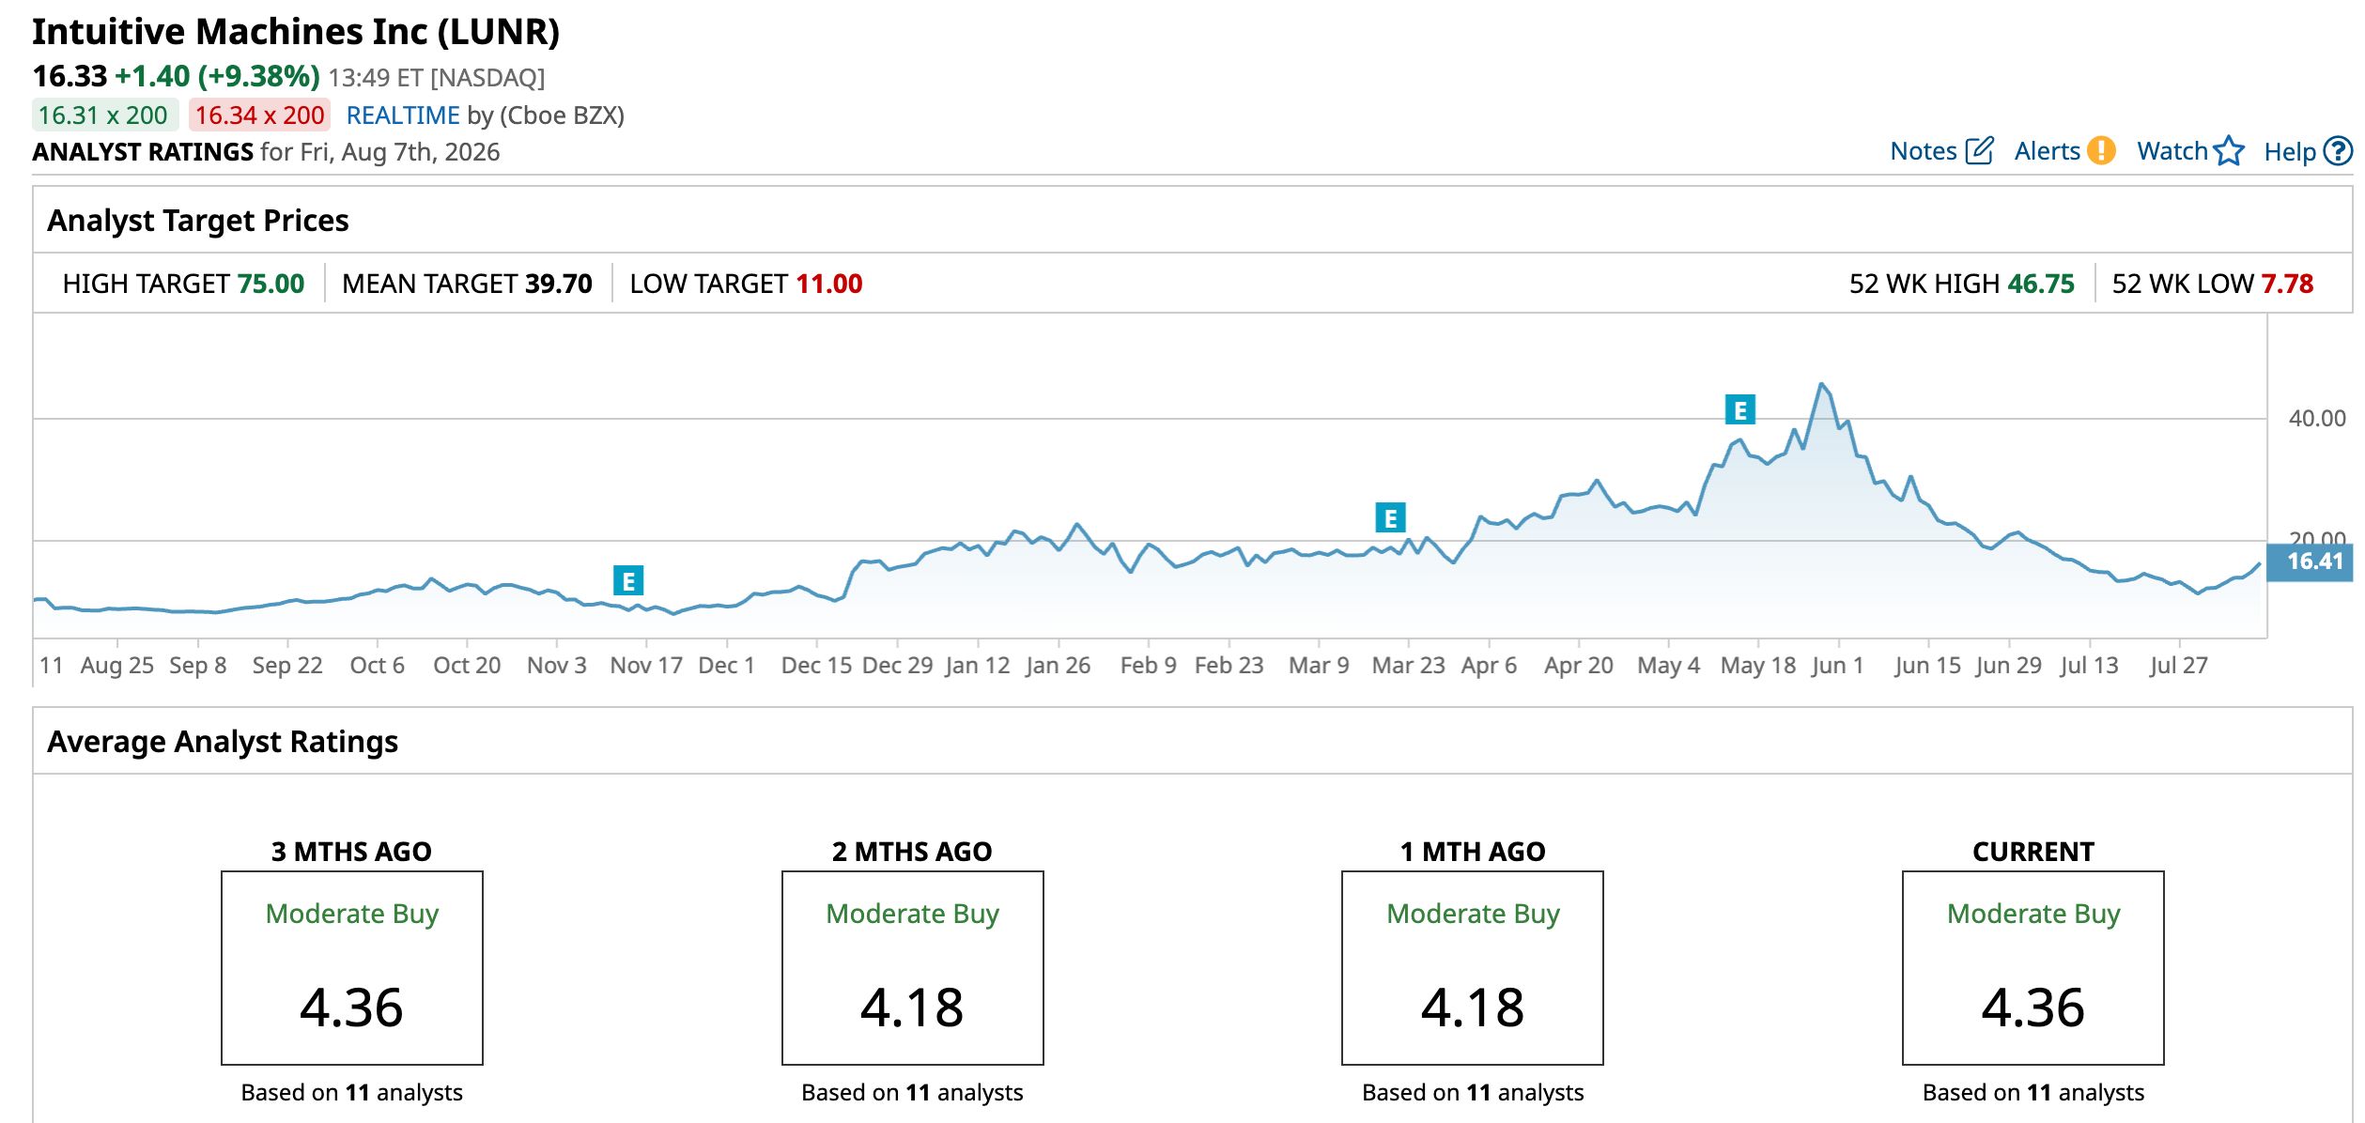The image size is (2365, 1123).
Task: Select the 1 MTH AGO rating box
Action: point(1473,968)
